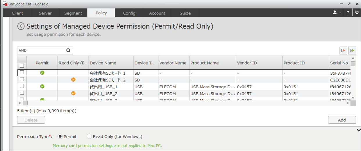Open the help question mark icon
Viewport: 361px width, 151px height.
pos(348,13)
